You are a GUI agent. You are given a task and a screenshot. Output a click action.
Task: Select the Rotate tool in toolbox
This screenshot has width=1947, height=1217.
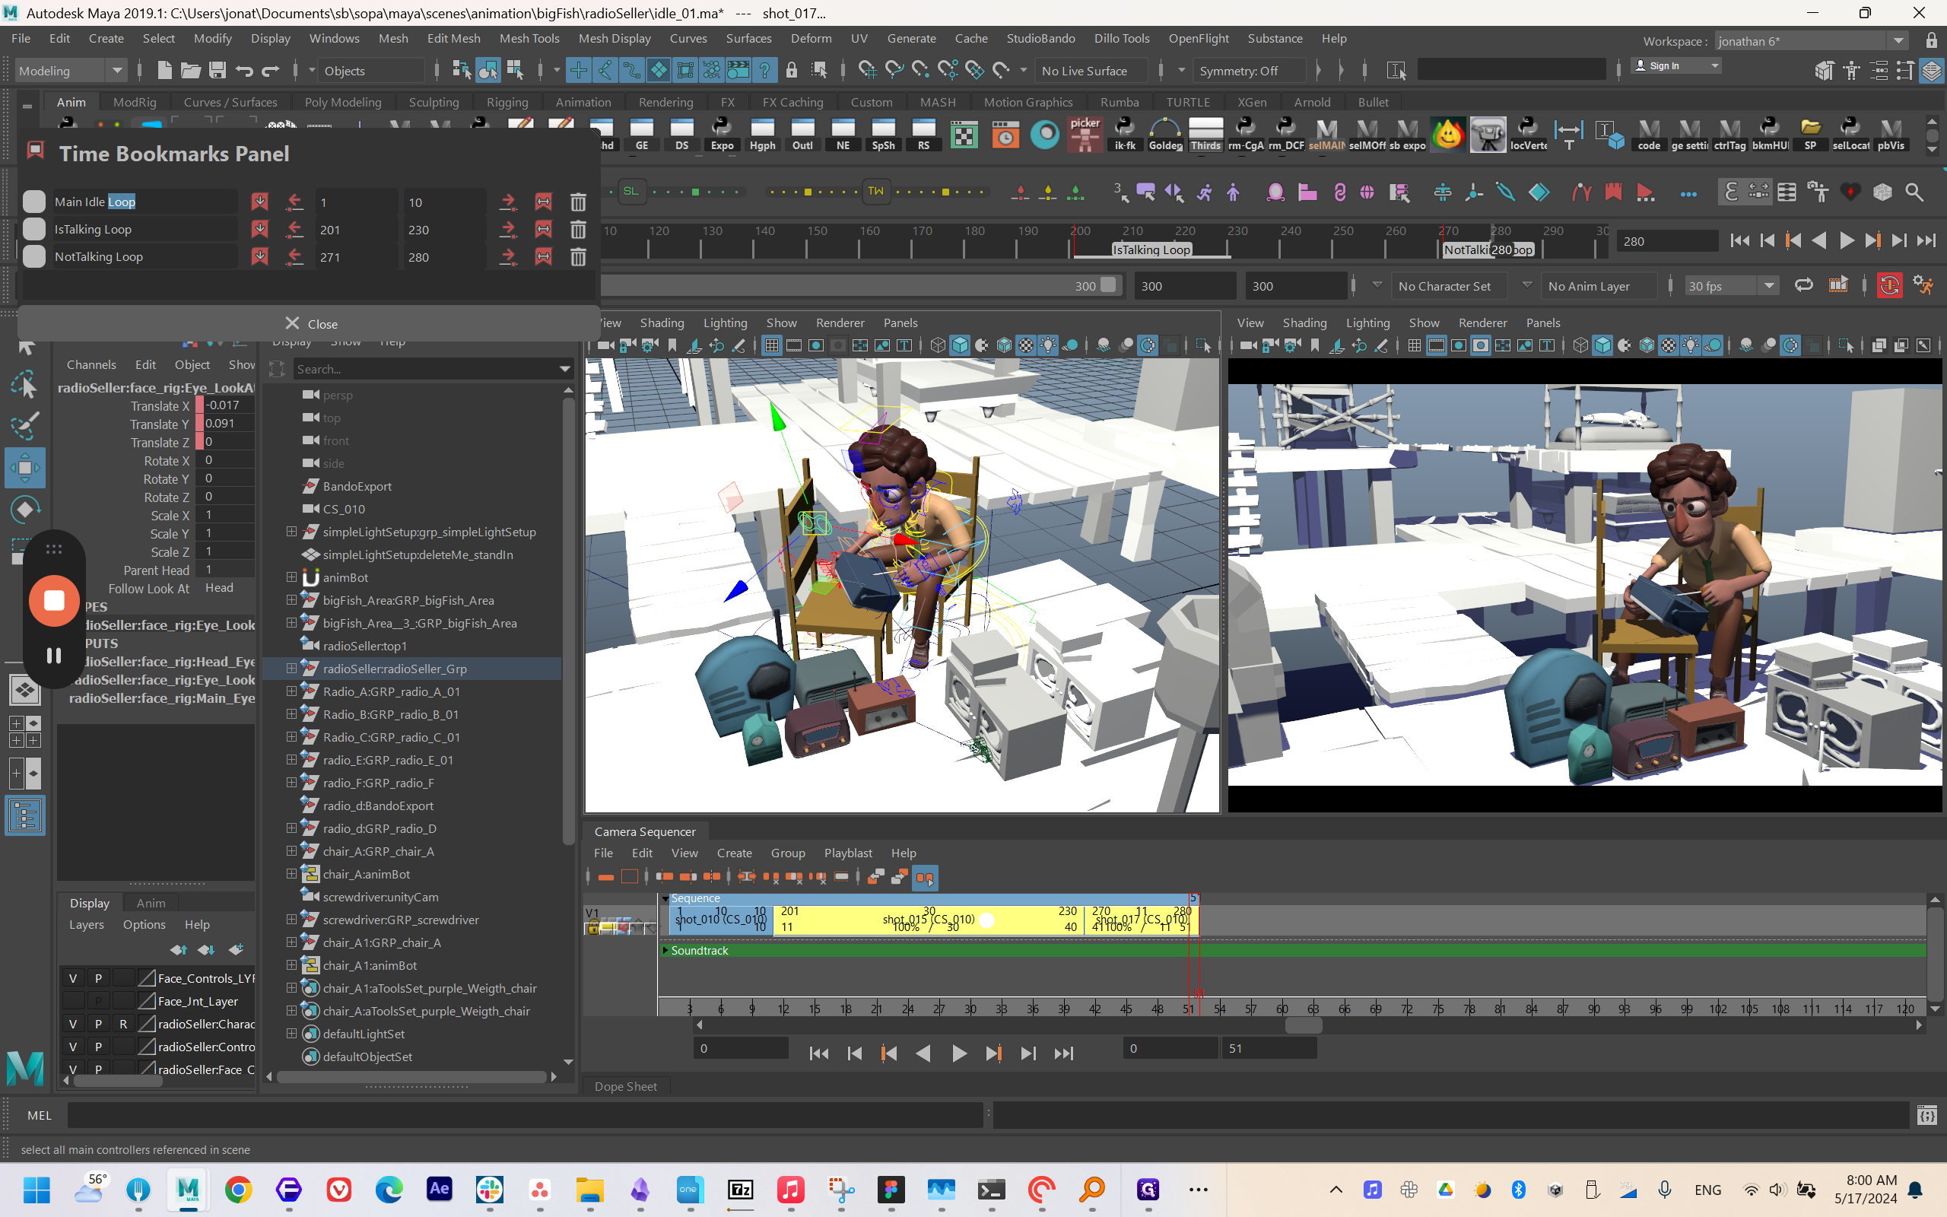click(x=25, y=510)
